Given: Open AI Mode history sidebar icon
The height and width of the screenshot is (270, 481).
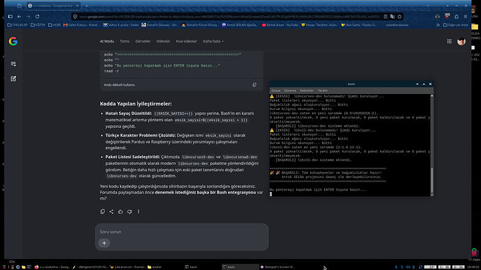Looking at the screenshot, I should coord(13,64).
